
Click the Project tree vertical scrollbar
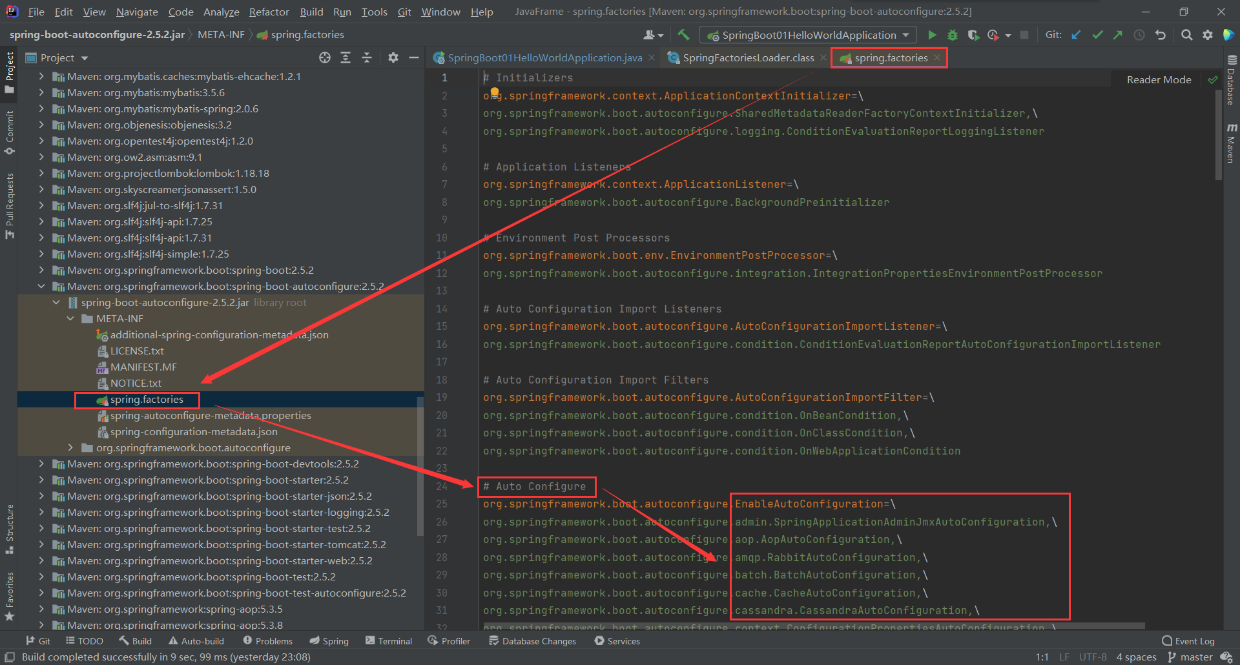click(x=420, y=465)
